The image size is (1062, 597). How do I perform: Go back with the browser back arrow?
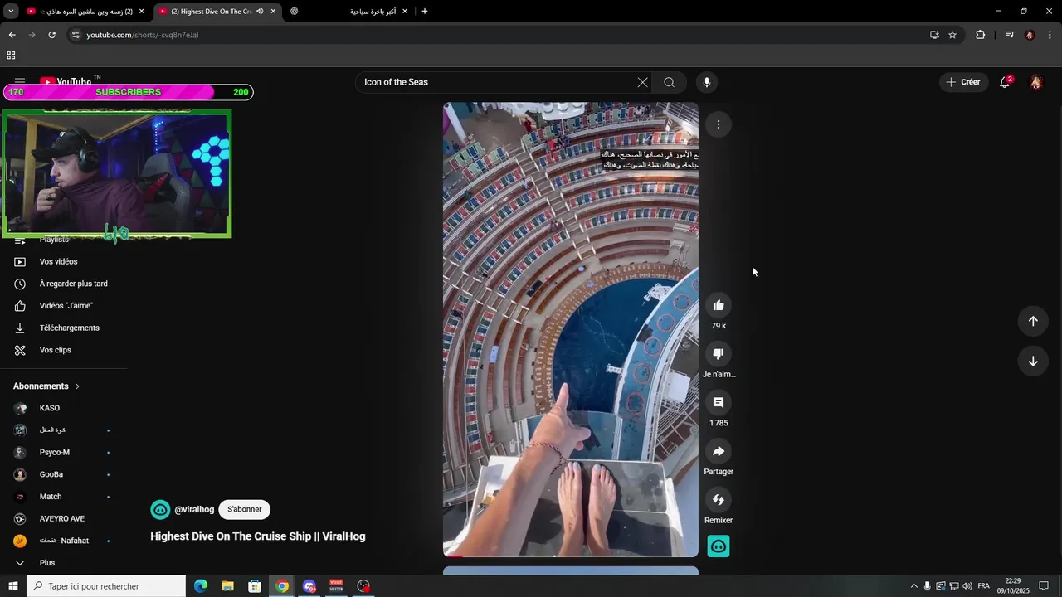(x=12, y=35)
